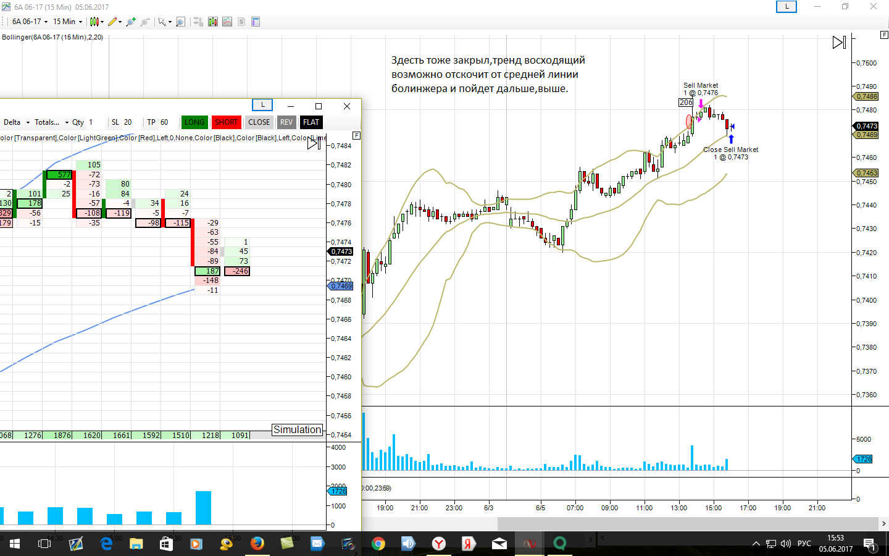This screenshot has height=556, width=889.
Task: Click the delta window jump-to-latest arrow icon
Action: click(314, 143)
